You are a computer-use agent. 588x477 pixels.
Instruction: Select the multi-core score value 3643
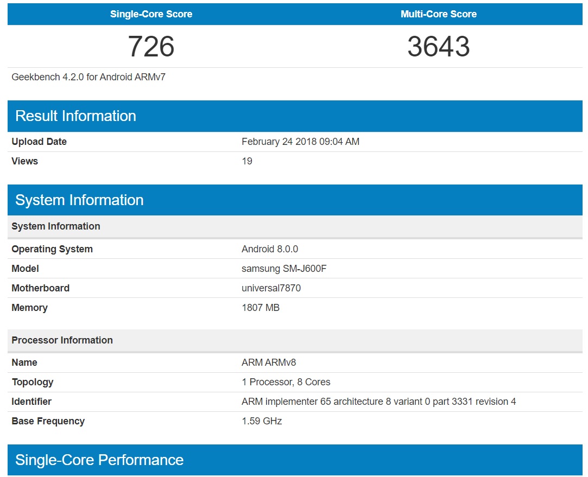point(438,47)
